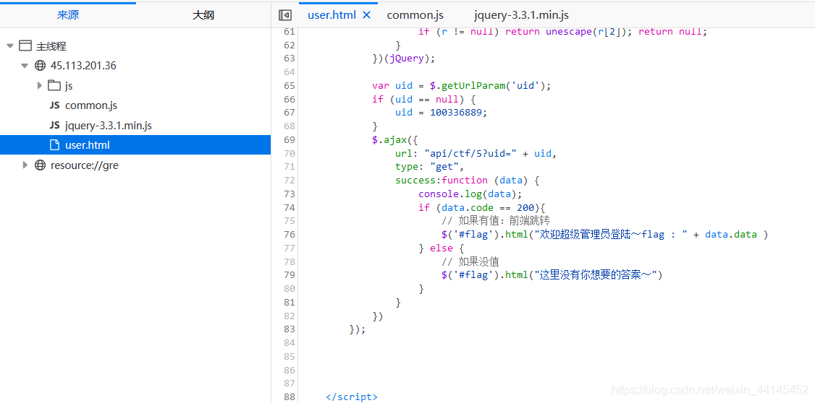Select the resource://gre tree label
This screenshot has height=403, width=815.
84,165
